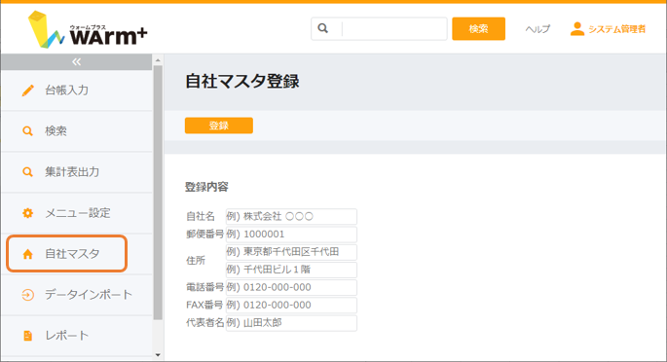Click the magnifier icon beside 集計表出力

(x=27, y=171)
